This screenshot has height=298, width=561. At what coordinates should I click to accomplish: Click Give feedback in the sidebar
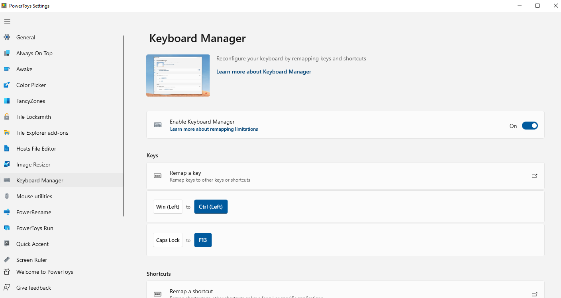point(33,288)
